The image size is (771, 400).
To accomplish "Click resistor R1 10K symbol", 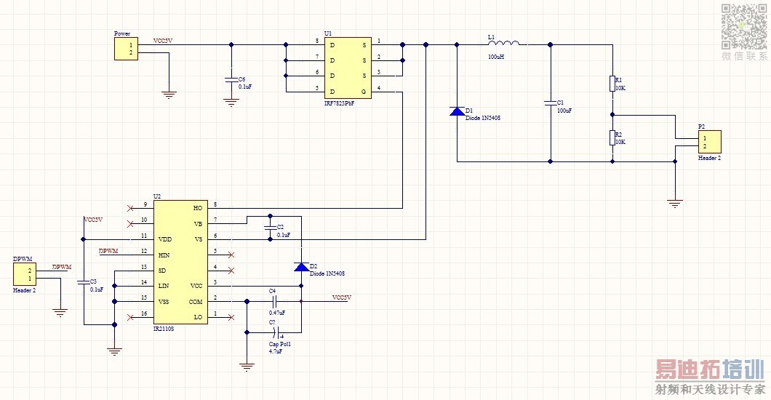I will [x=612, y=84].
